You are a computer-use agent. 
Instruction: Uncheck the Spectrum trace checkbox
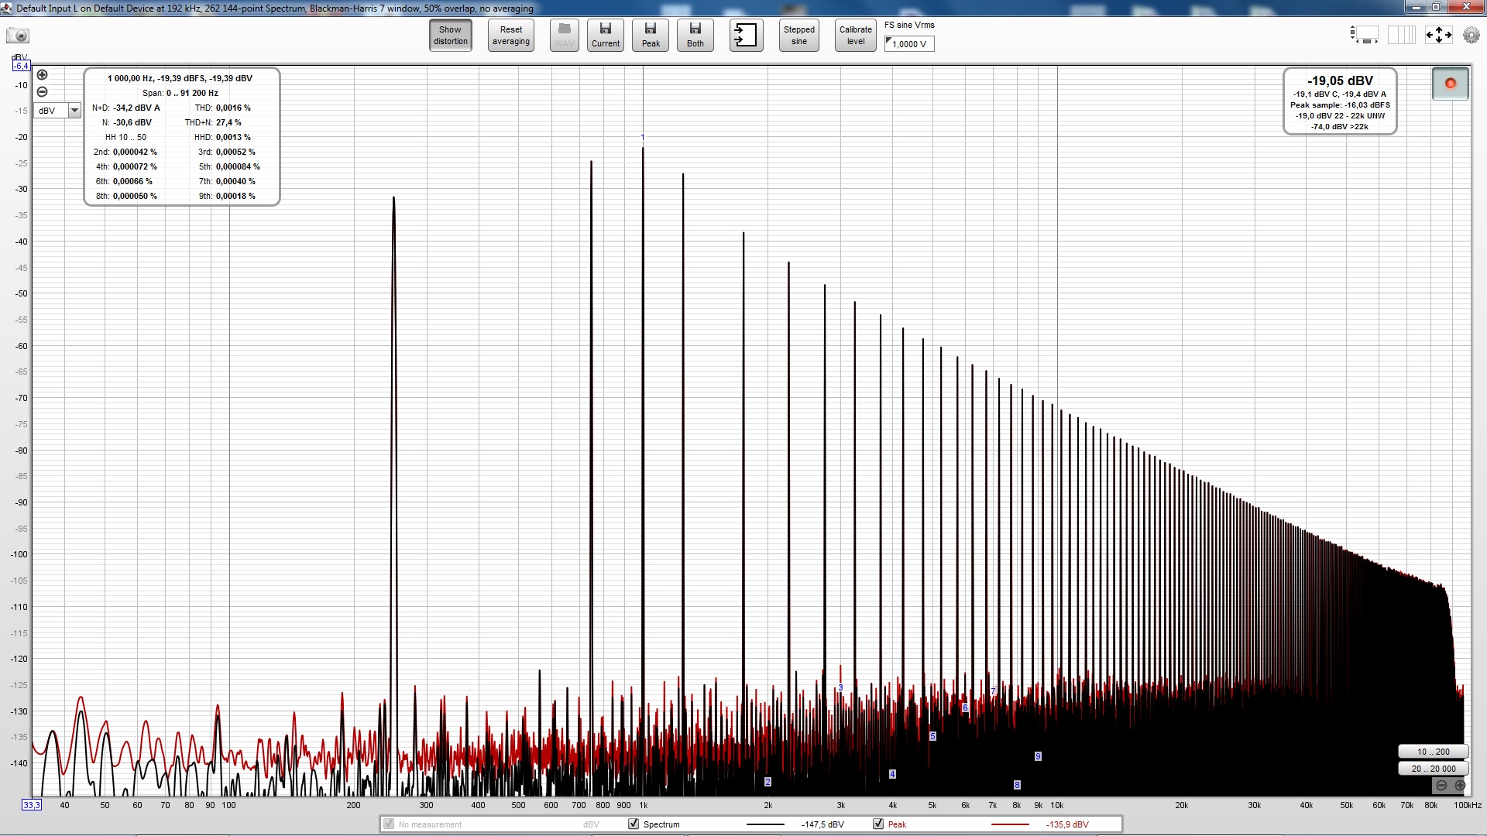click(634, 824)
